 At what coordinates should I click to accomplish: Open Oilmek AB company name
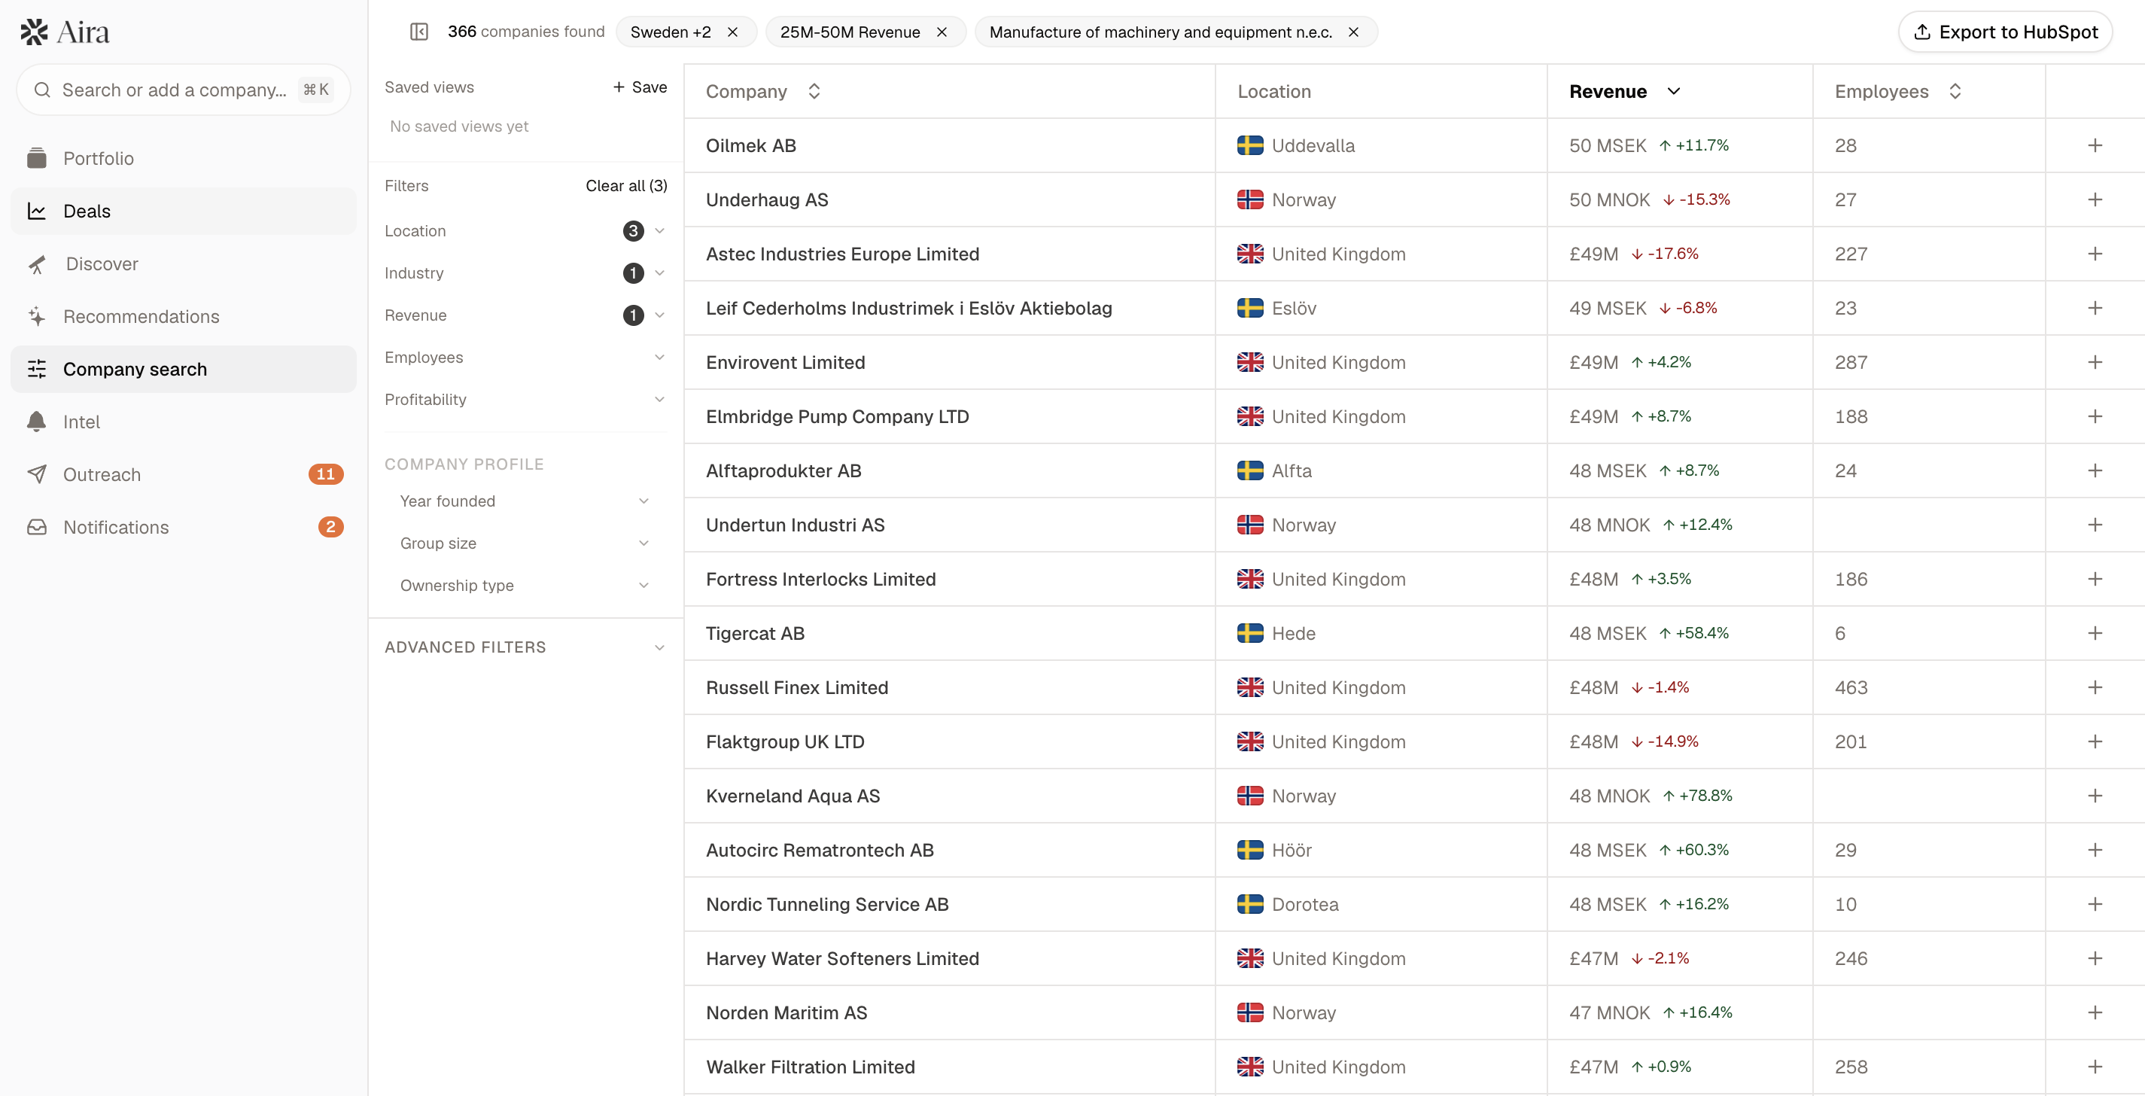tap(751, 146)
